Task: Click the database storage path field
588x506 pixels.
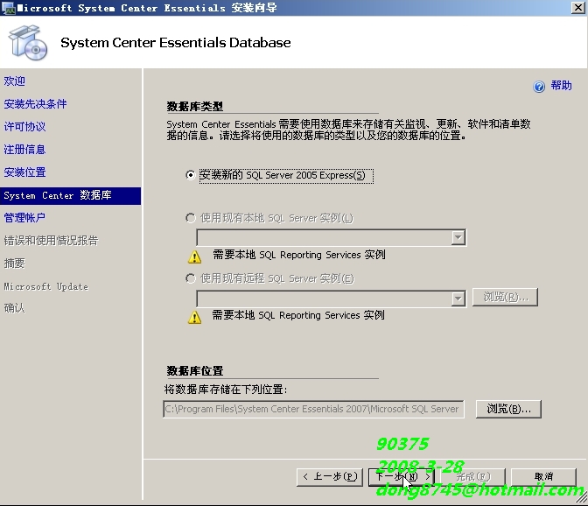Action: tap(313, 409)
